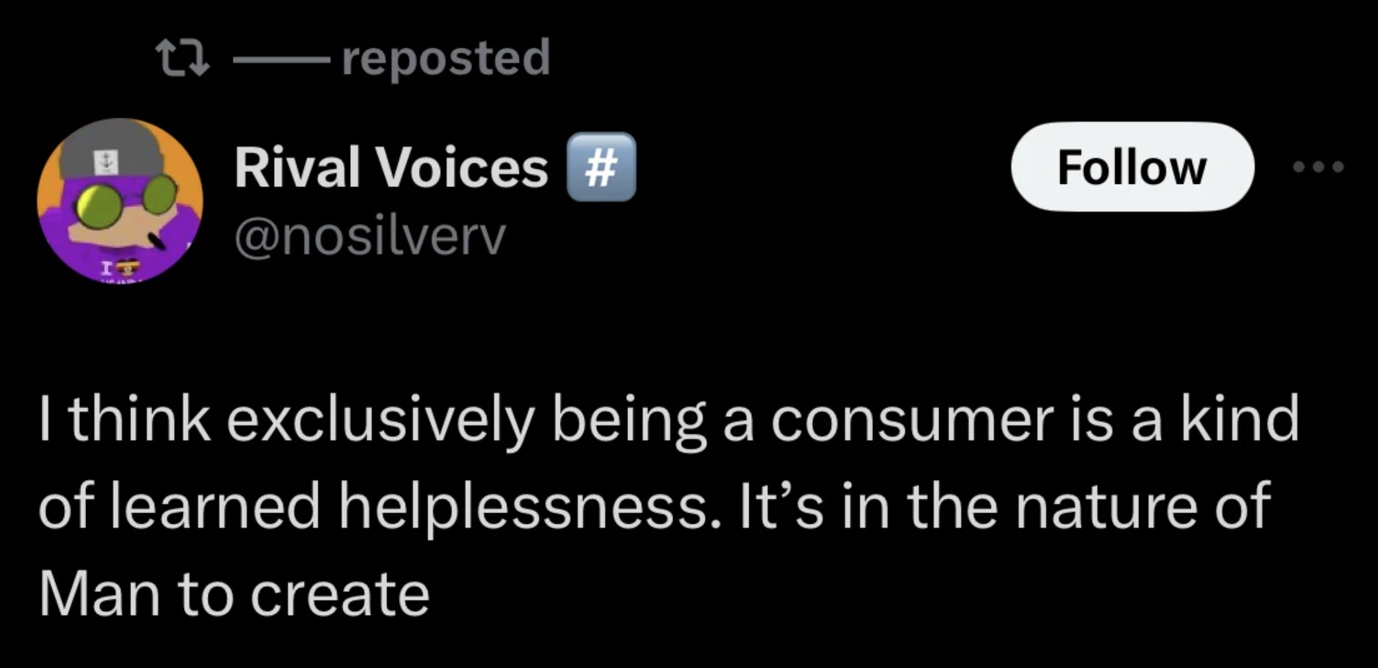Click the hashtag badge beside Rival Voices
The image size is (1378, 668).
click(x=601, y=167)
